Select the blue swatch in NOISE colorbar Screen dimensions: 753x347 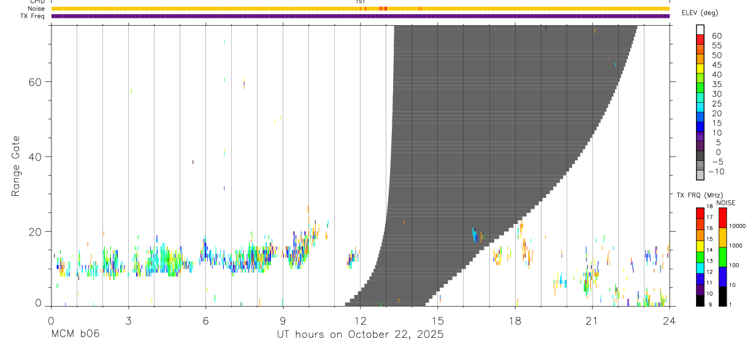click(722, 276)
